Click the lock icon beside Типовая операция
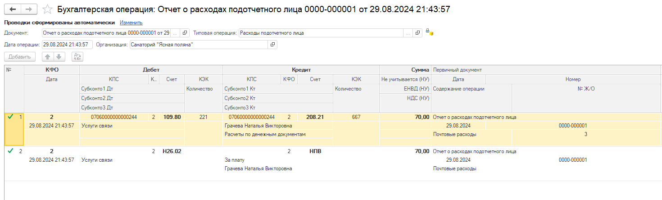662x200 pixels. [429, 33]
